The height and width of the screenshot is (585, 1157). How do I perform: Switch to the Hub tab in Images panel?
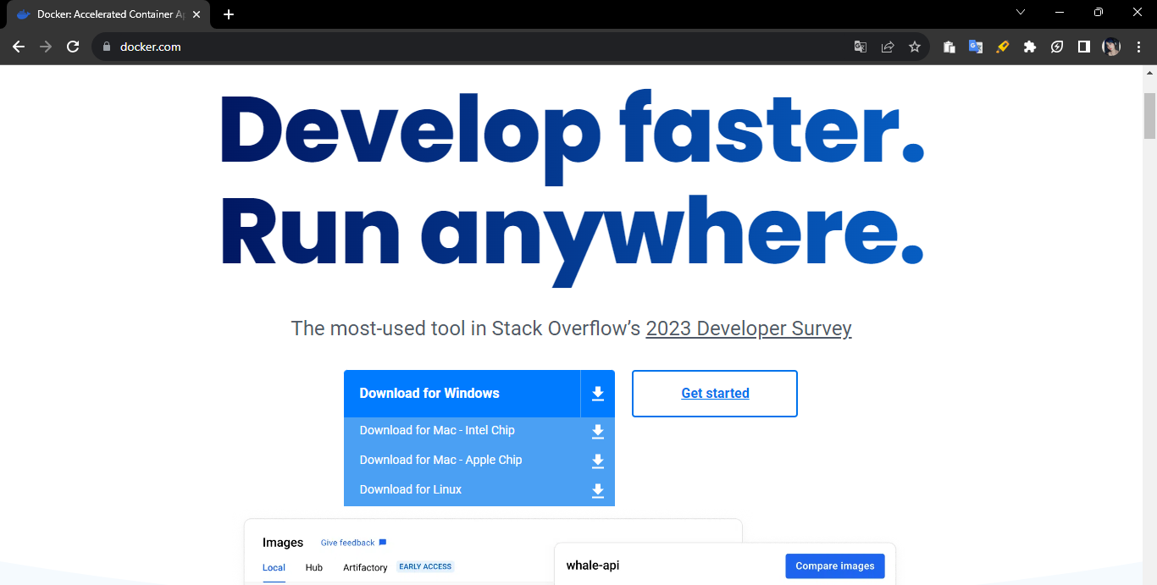[314, 567]
